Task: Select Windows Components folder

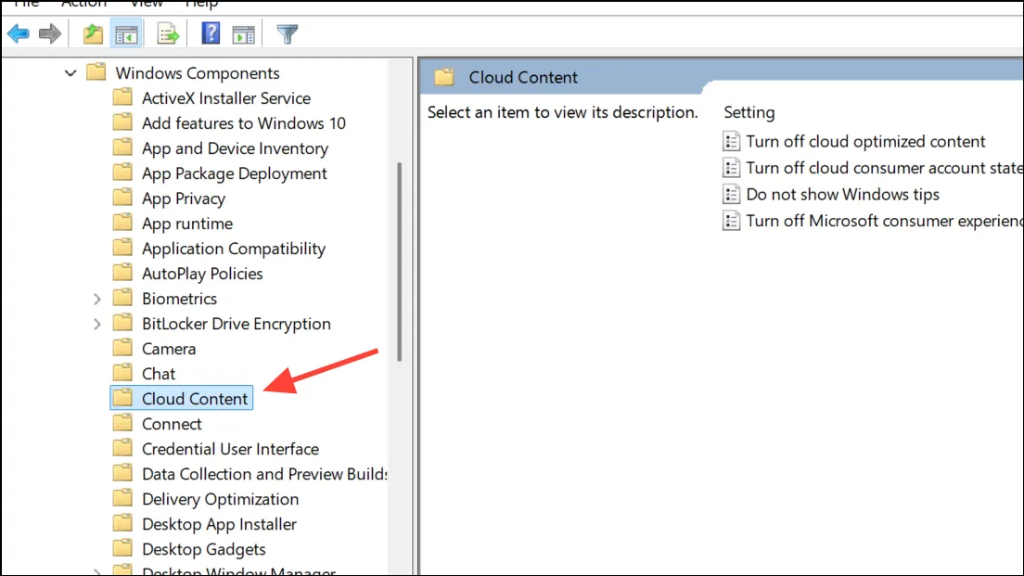Action: 198,73
